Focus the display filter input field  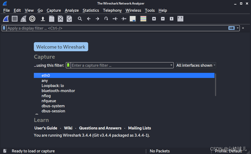point(117,28)
